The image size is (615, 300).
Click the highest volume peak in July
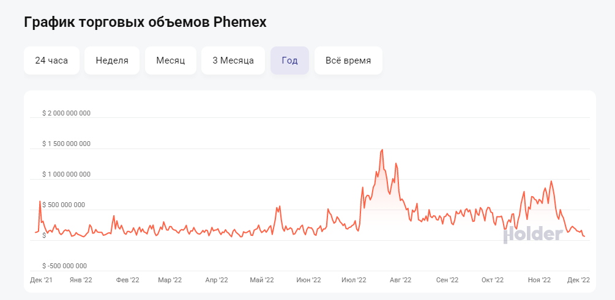click(382, 150)
